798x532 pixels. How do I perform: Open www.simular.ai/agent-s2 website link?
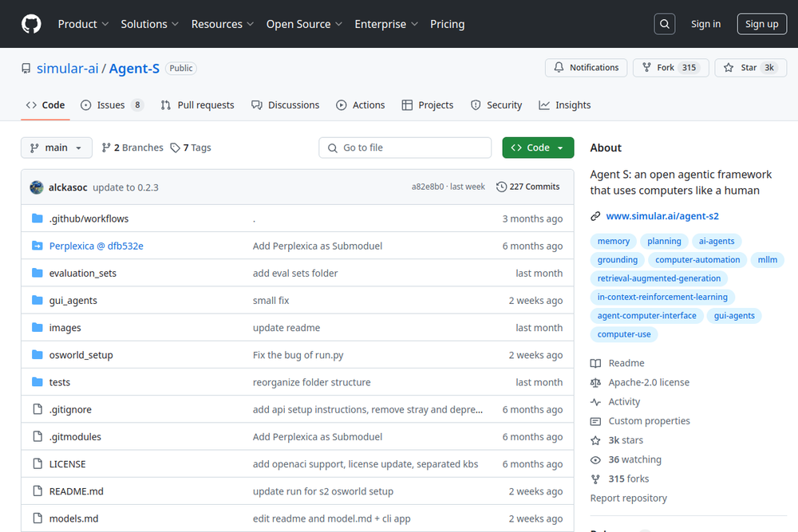click(662, 216)
